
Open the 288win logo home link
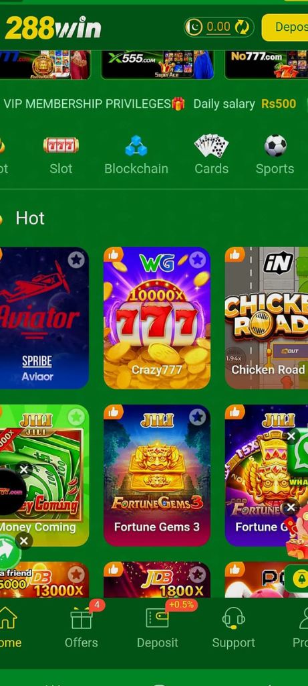coord(53,27)
